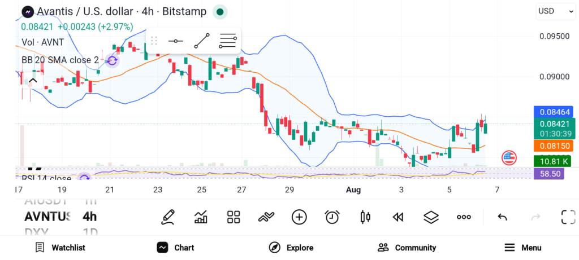Create an alert with the alarm clock icon
This screenshot has width=579, height=260.
(332, 217)
